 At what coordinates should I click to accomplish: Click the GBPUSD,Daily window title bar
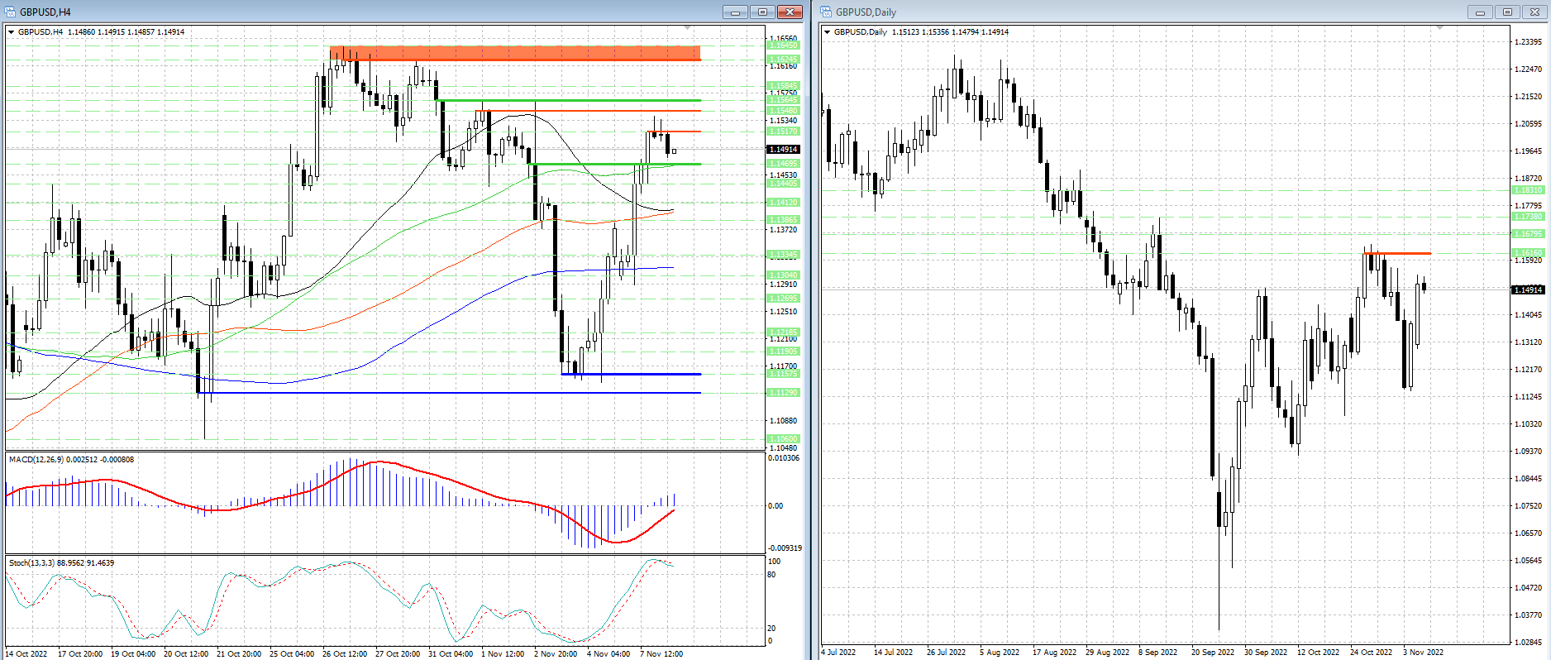tap(1157, 12)
